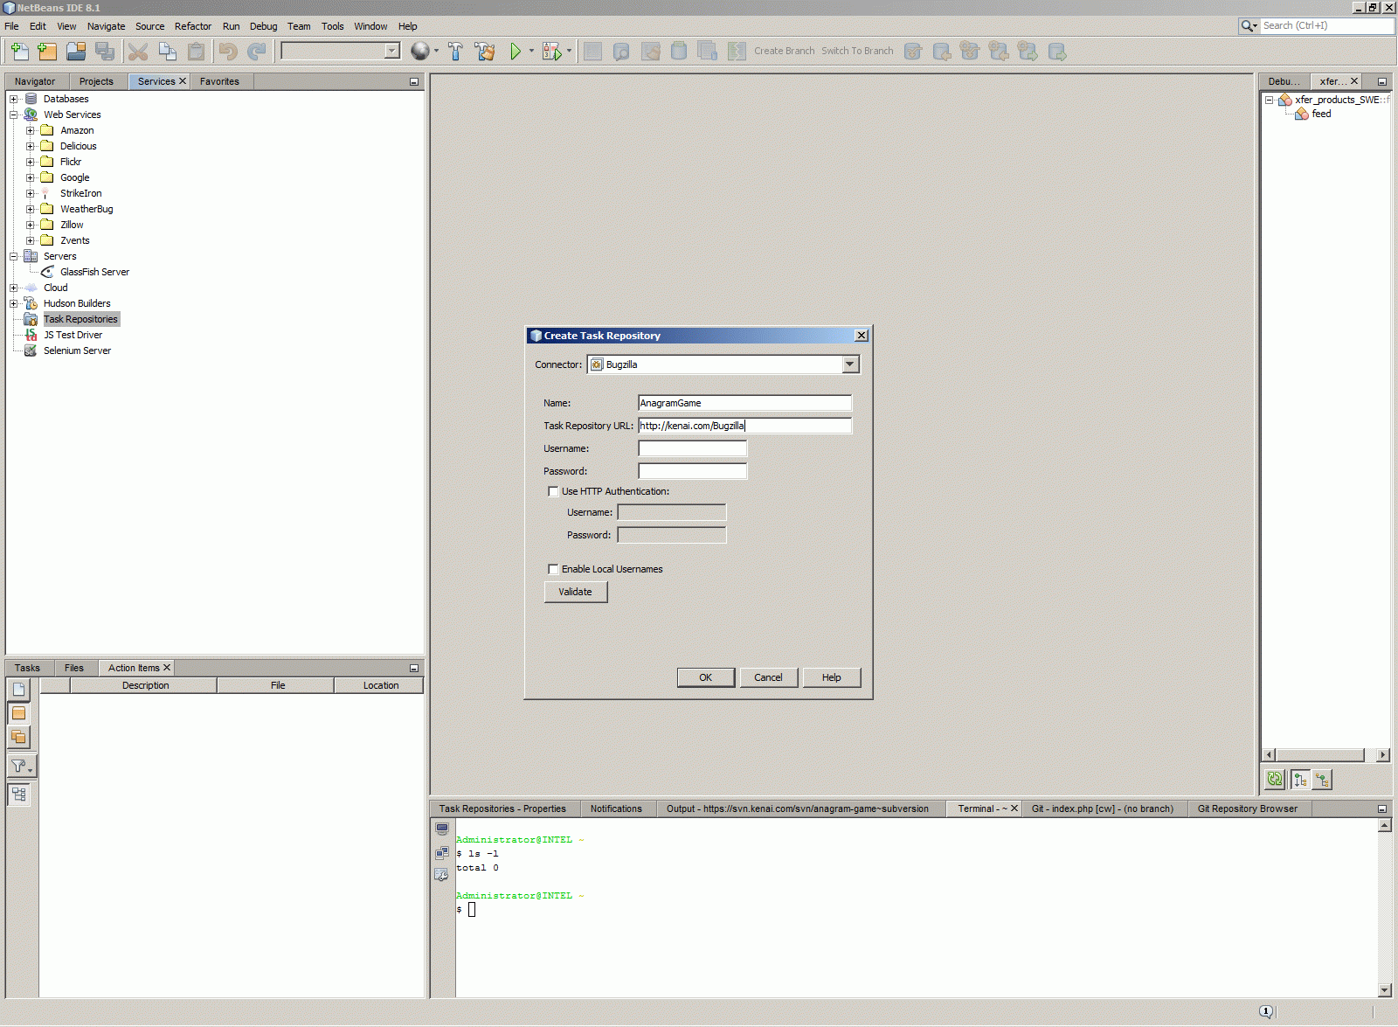
Task: Click the Save All toolbar icon
Action: pyautogui.click(x=105, y=52)
